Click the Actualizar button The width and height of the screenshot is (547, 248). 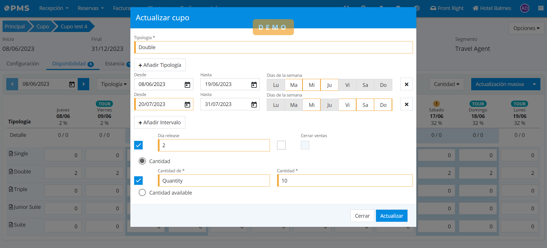point(391,216)
